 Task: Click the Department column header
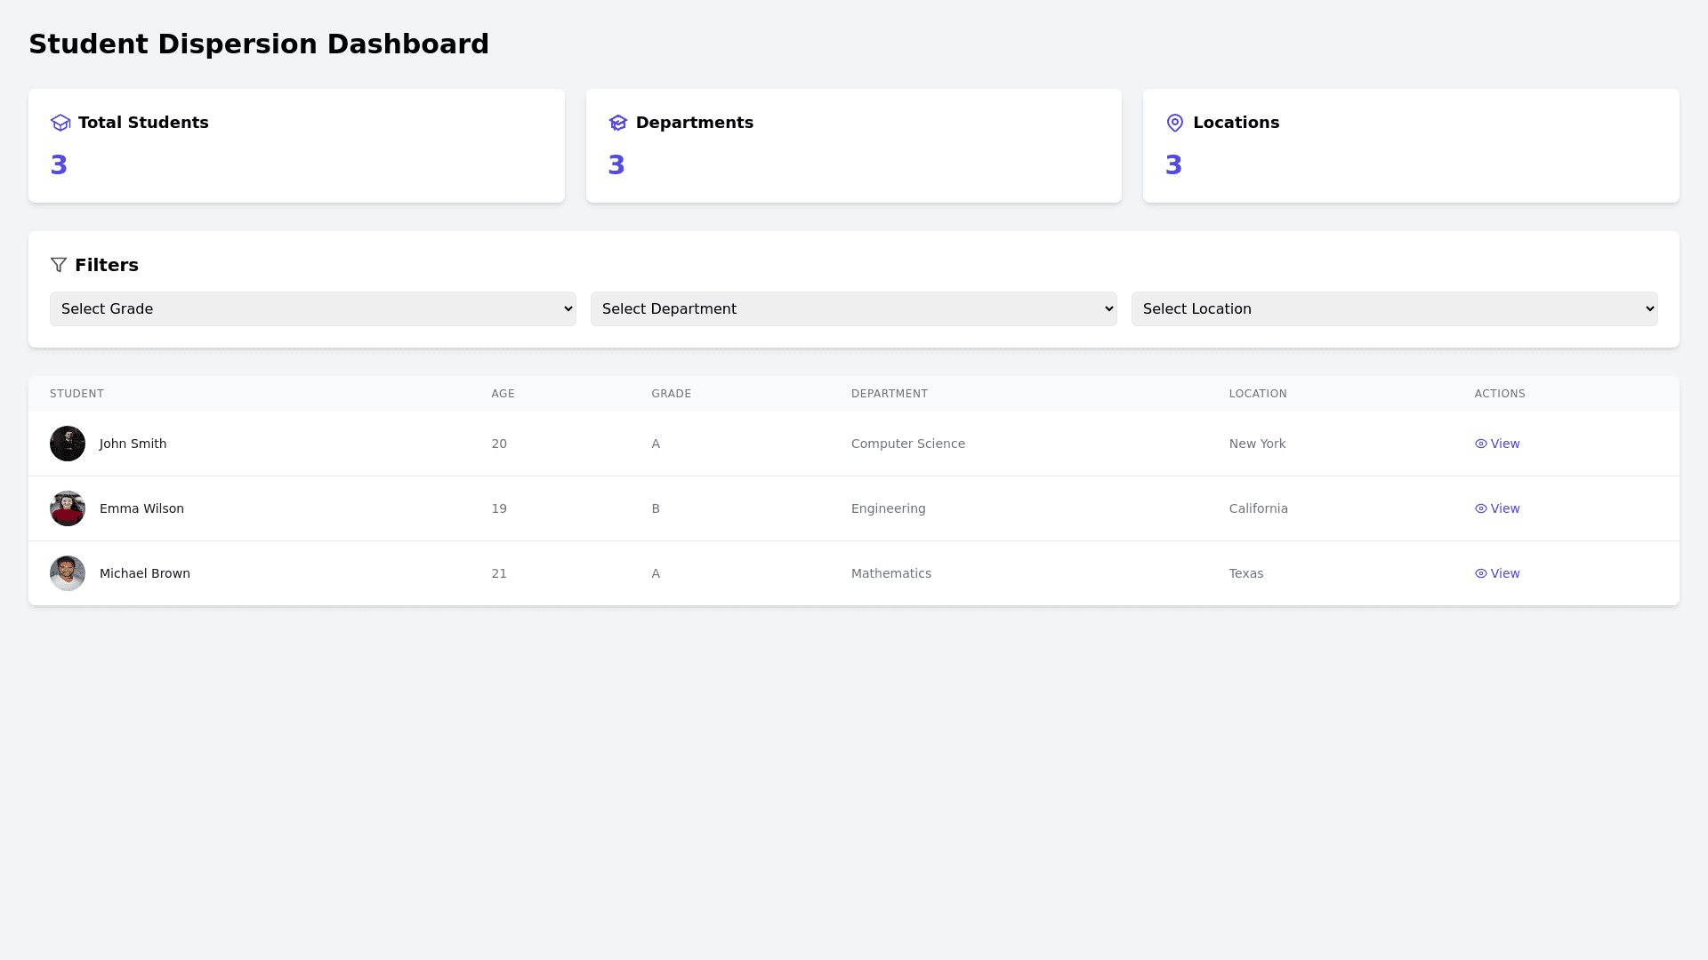pyautogui.click(x=889, y=394)
